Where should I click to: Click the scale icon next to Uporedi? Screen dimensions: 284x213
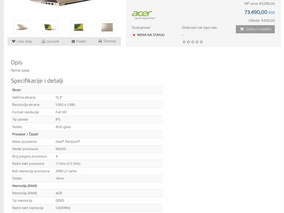click(x=44, y=41)
